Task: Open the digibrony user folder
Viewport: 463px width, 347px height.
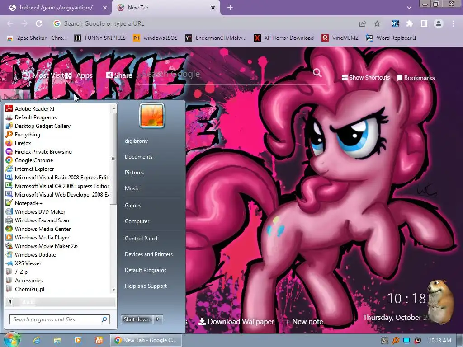Action: [x=136, y=141]
